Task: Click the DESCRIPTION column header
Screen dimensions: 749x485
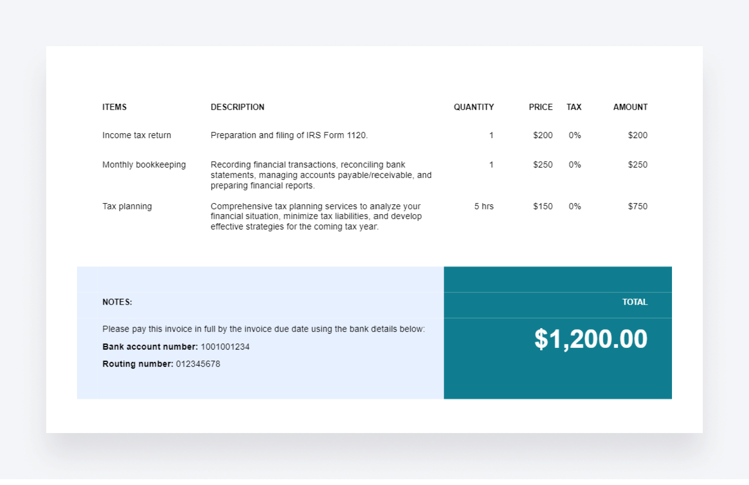Action: click(237, 107)
